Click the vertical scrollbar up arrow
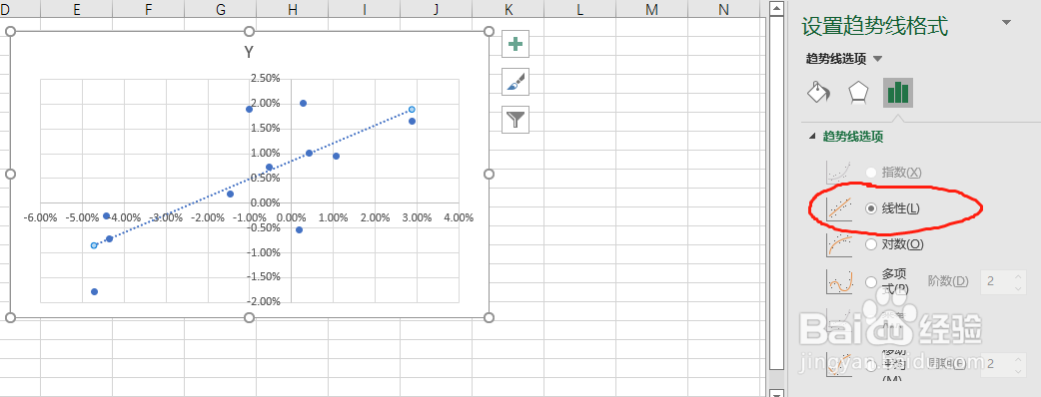 [776, 8]
